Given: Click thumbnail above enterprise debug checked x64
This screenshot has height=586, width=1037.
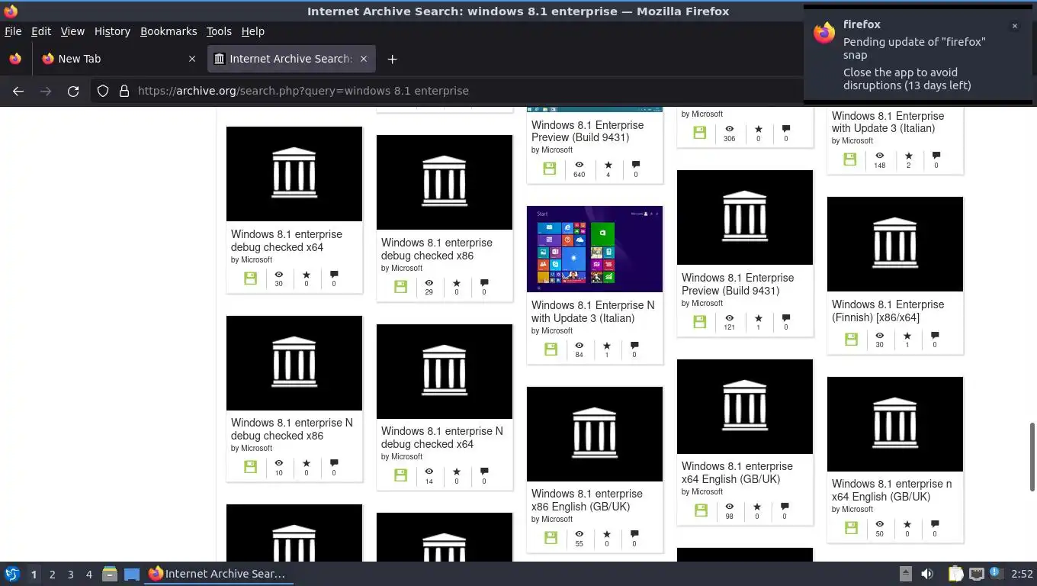Looking at the screenshot, I should click(x=294, y=174).
